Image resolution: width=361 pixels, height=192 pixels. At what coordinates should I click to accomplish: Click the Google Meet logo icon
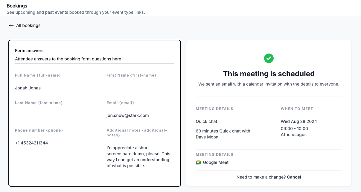coord(198,162)
